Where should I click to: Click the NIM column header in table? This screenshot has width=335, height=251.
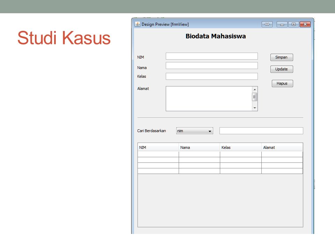click(158, 147)
